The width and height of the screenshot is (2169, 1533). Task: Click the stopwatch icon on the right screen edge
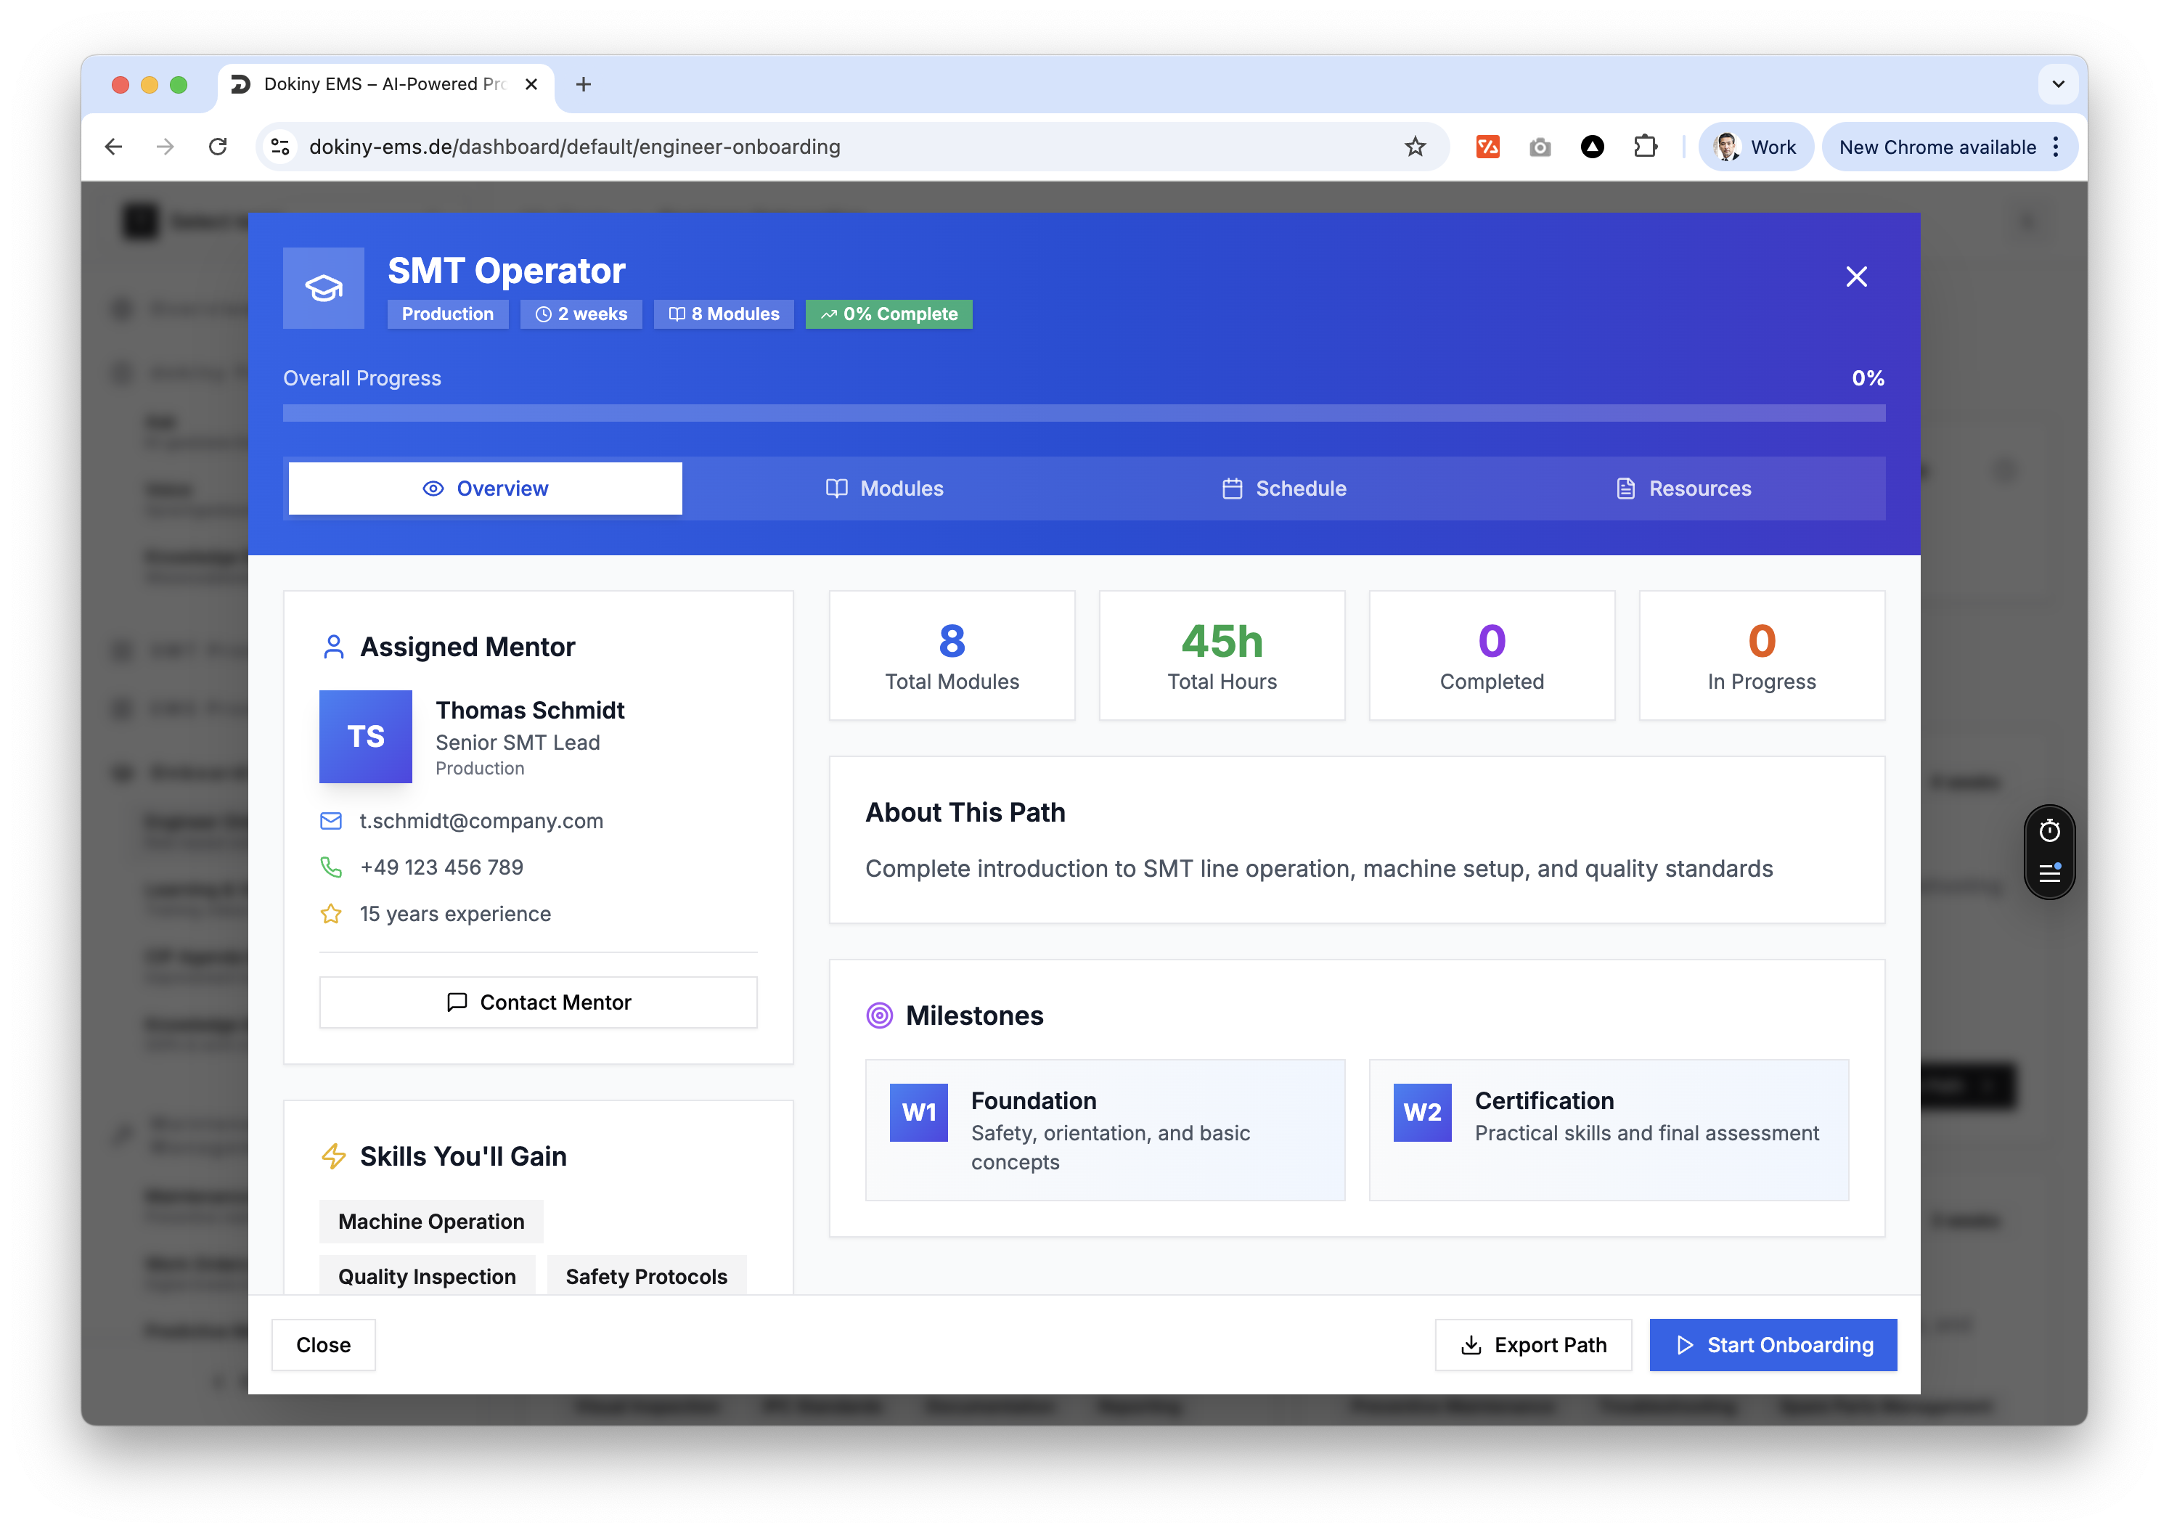(2049, 830)
